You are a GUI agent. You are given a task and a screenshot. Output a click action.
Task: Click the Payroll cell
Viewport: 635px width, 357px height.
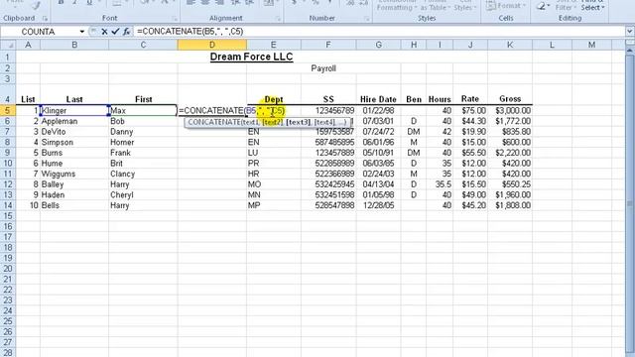tap(323, 68)
